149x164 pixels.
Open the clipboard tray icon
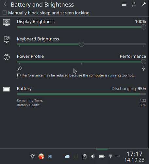(x=85, y=156)
